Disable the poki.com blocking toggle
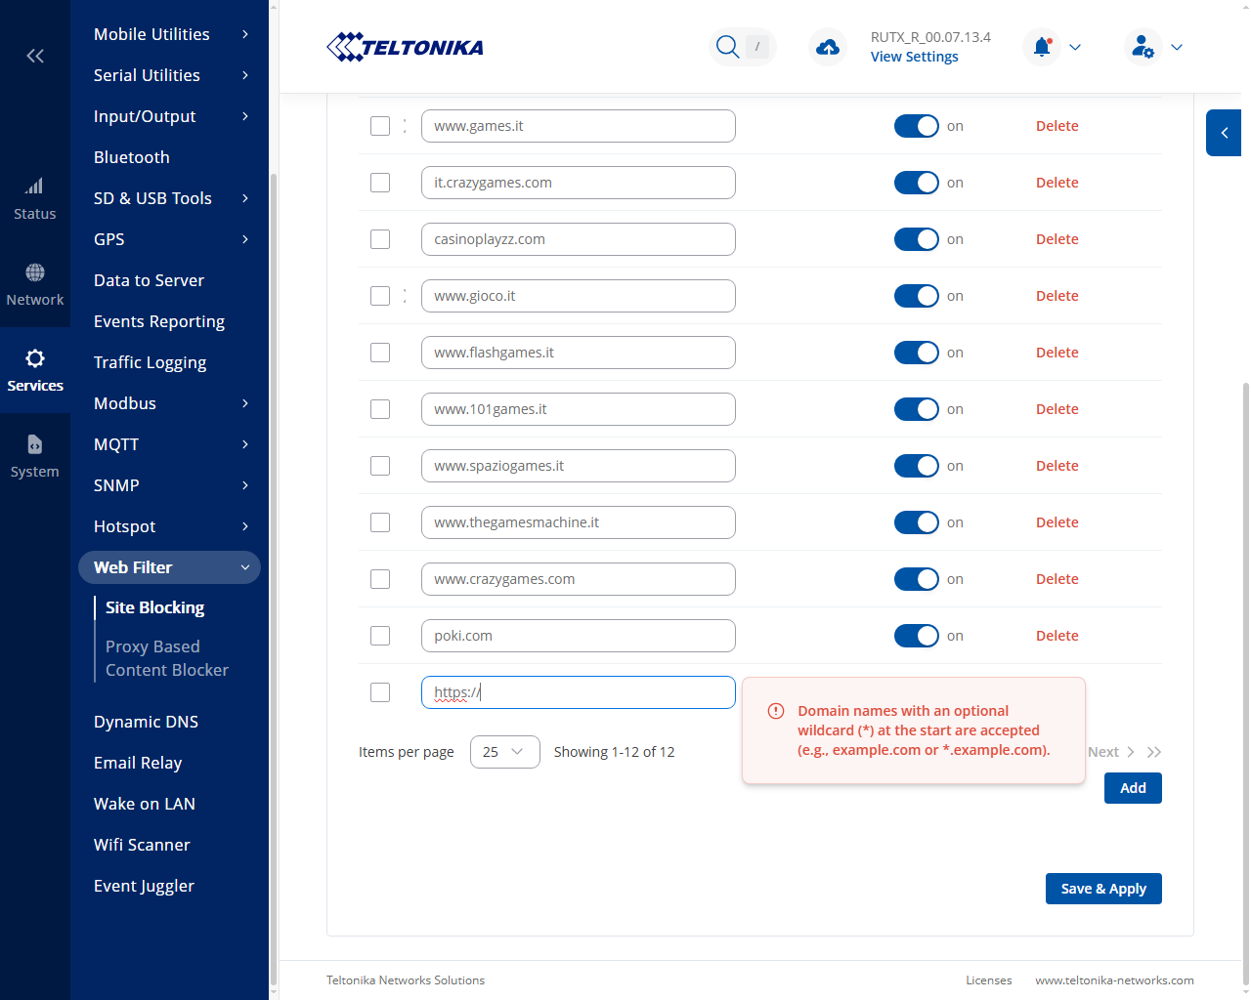 pos(917,636)
